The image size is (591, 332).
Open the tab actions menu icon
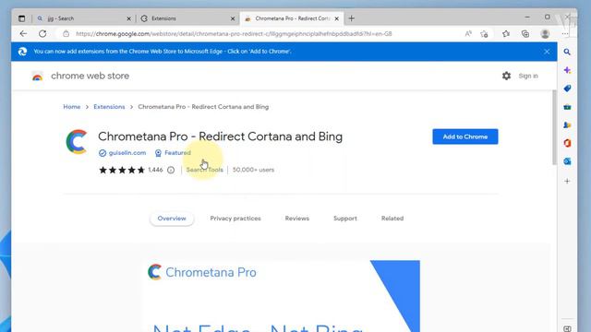tap(21, 18)
